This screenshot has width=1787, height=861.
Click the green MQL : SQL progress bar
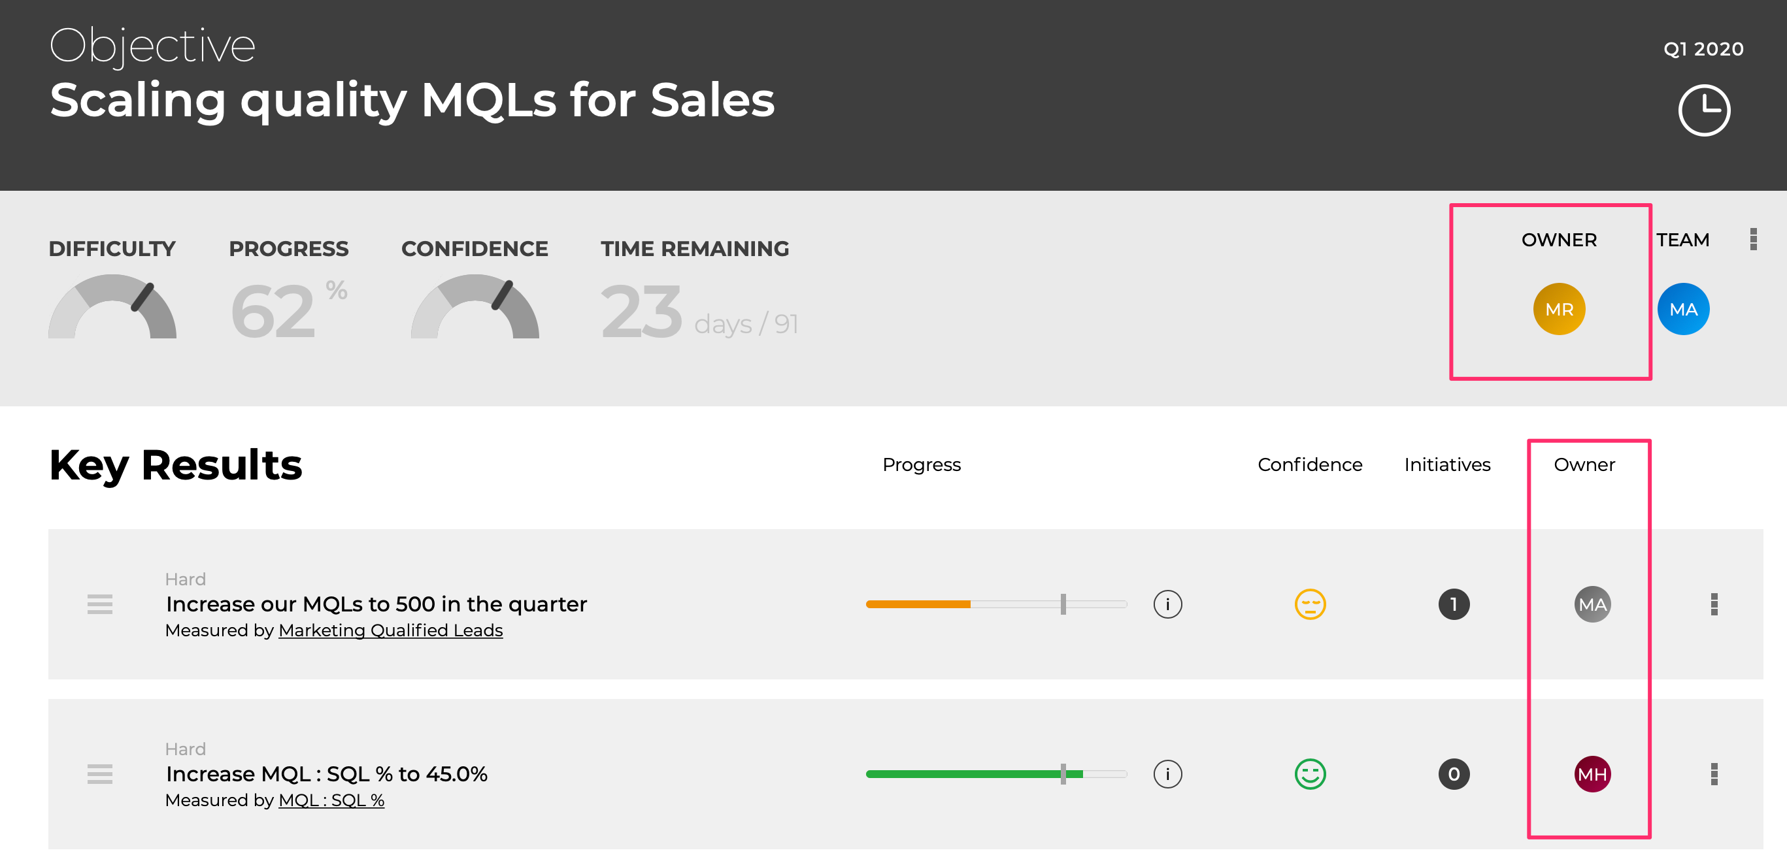[x=996, y=774]
